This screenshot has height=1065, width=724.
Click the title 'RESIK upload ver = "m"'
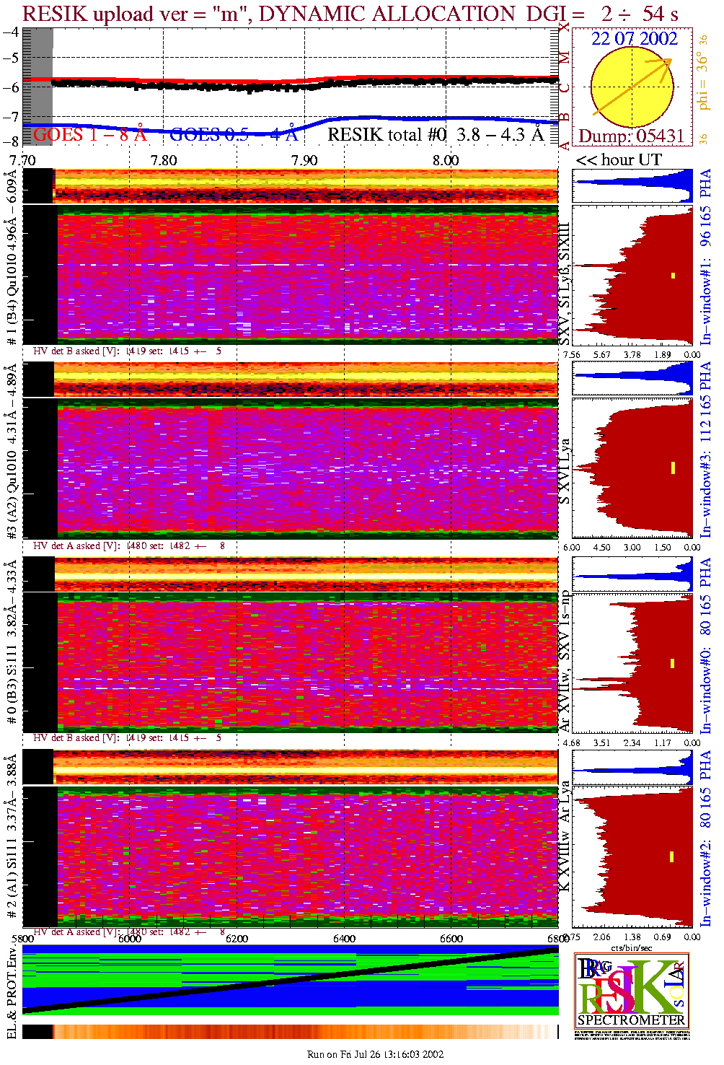click(135, 13)
